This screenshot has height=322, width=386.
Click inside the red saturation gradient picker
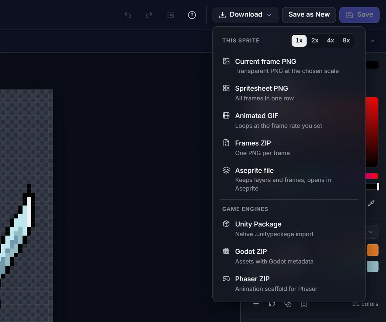(372, 132)
